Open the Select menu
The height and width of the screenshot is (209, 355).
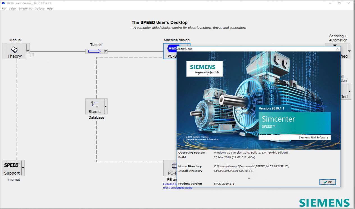tap(13, 8)
